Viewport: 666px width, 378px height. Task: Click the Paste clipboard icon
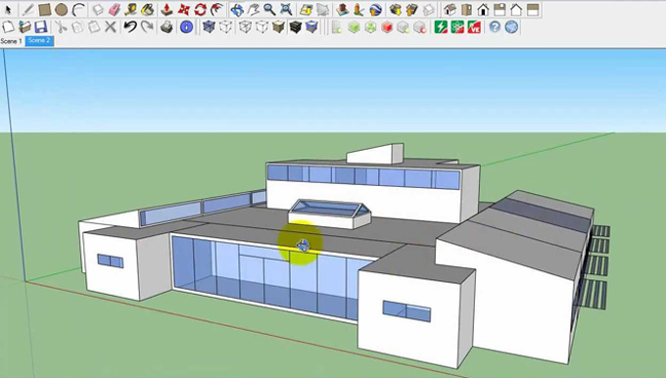point(94,27)
